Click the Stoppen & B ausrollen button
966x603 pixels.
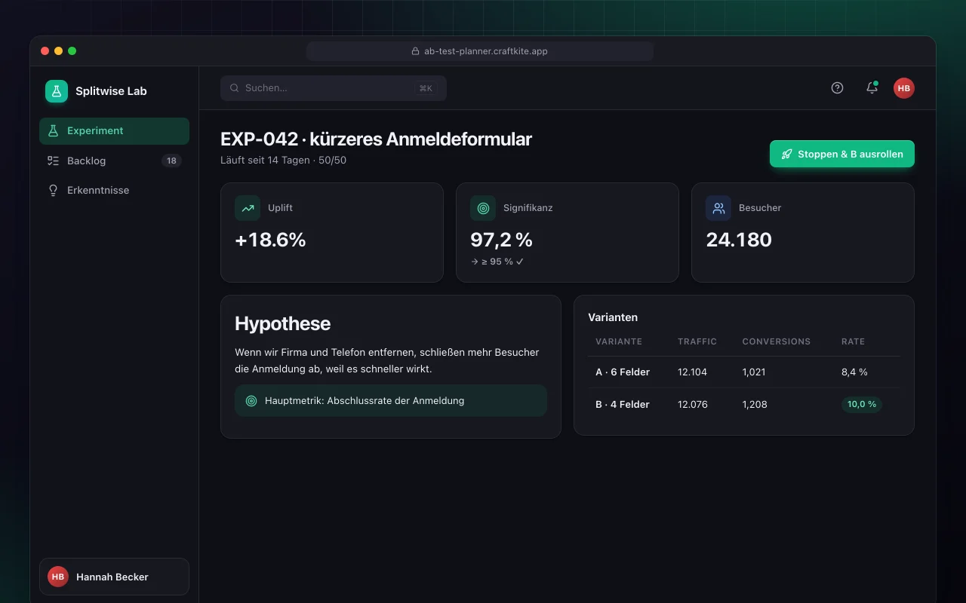(842, 154)
